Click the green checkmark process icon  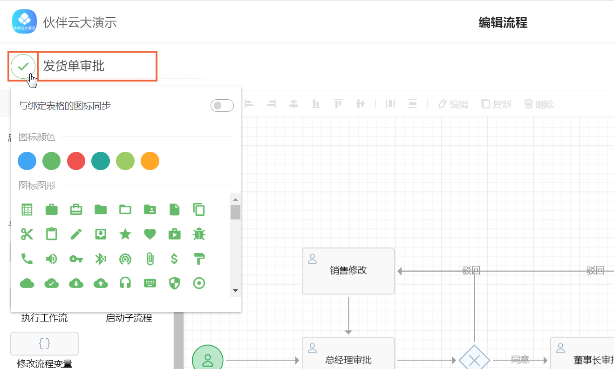(x=23, y=66)
